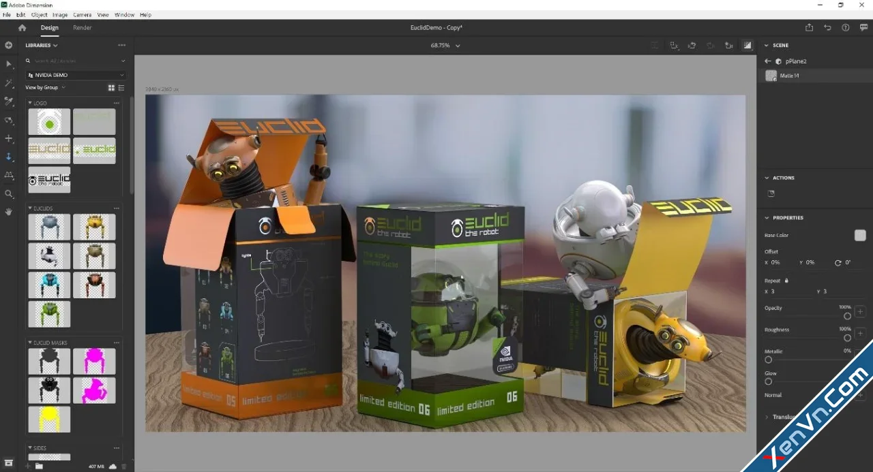Screen dimensions: 873x472
Task: Toggle the Render Preview icon in toolbar
Action: [x=748, y=46]
